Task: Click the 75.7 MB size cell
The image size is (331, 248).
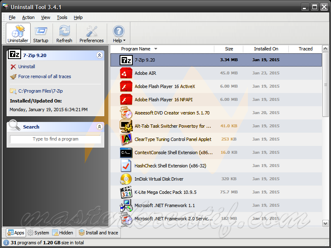Action: tap(229, 192)
